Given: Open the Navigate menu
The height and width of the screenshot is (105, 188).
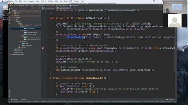Looking at the screenshot, I should (x=31, y=1).
